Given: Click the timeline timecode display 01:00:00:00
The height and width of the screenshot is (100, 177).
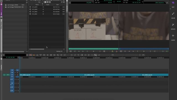Looking at the screenshot, I should click(x=10, y=57).
